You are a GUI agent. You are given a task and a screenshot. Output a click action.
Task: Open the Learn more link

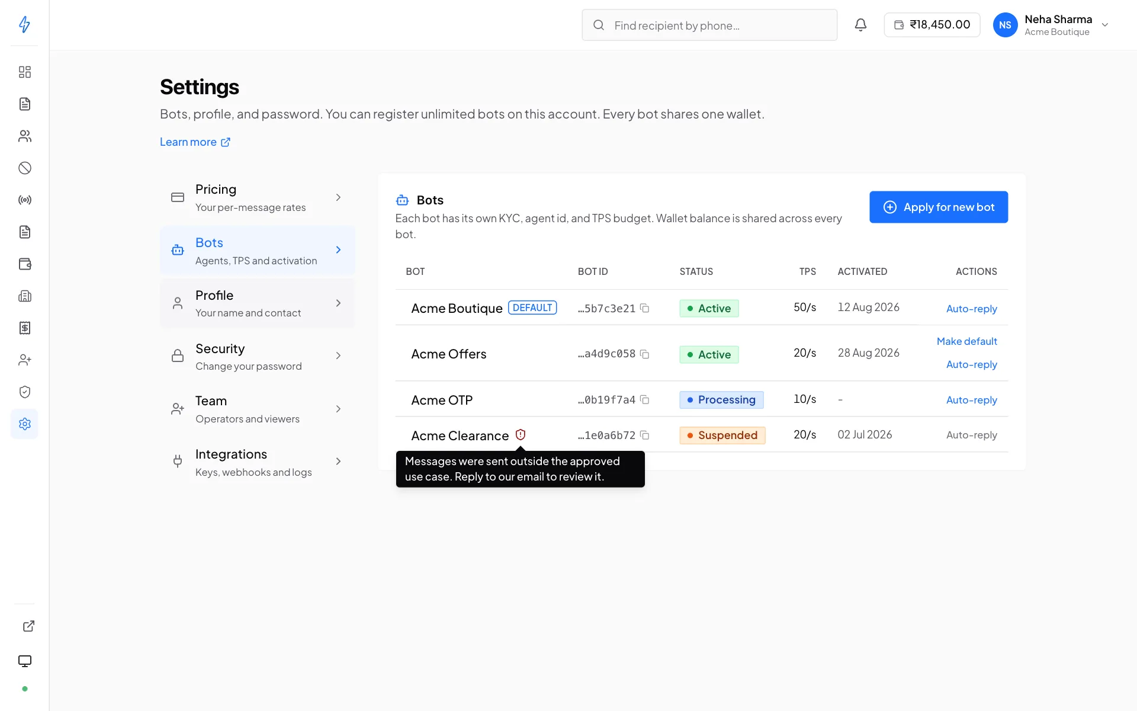195,142
